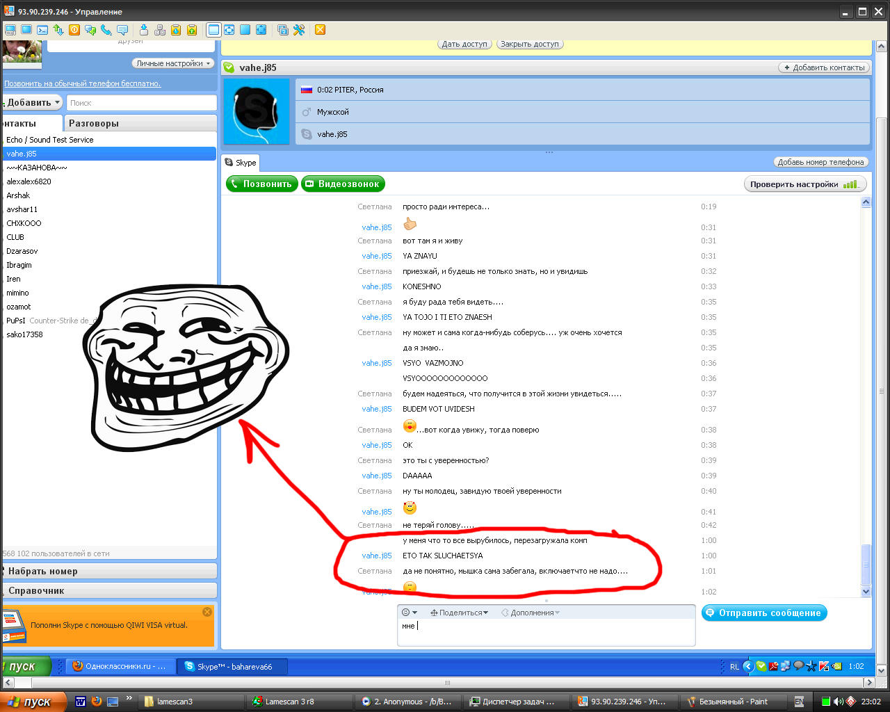This screenshot has height=712, width=890.
Task: Open the remote command prompt icon
Action: (42, 30)
